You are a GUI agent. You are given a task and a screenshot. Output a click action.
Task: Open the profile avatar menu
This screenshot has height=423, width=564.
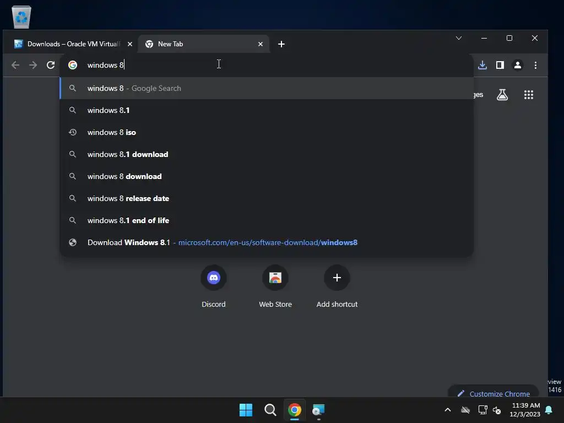[x=518, y=65]
